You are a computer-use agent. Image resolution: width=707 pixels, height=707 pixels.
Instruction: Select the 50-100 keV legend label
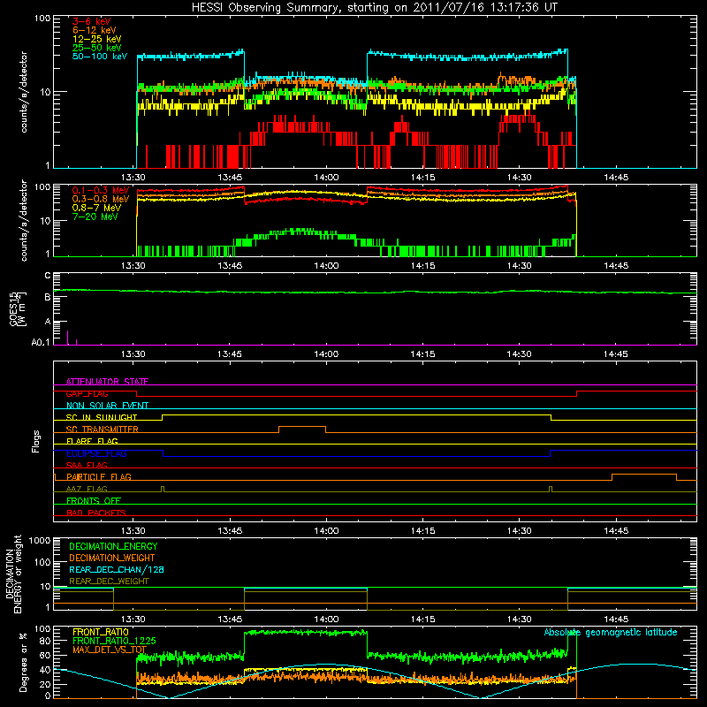coord(100,56)
